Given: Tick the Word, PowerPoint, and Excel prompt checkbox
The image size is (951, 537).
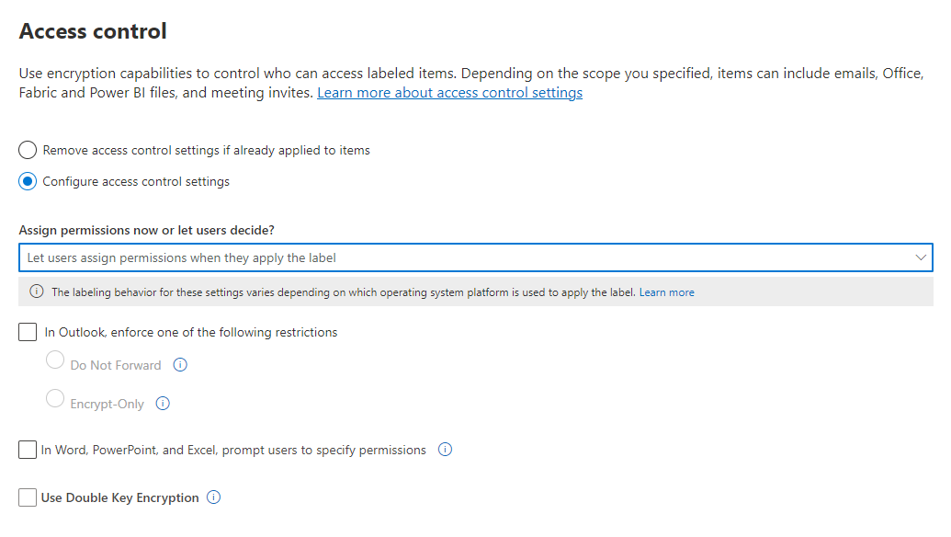Looking at the screenshot, I should tap(28, 450).
